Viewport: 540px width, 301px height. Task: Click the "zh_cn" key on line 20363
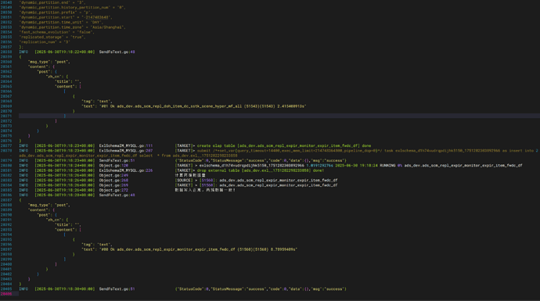(x=55, y=77)
